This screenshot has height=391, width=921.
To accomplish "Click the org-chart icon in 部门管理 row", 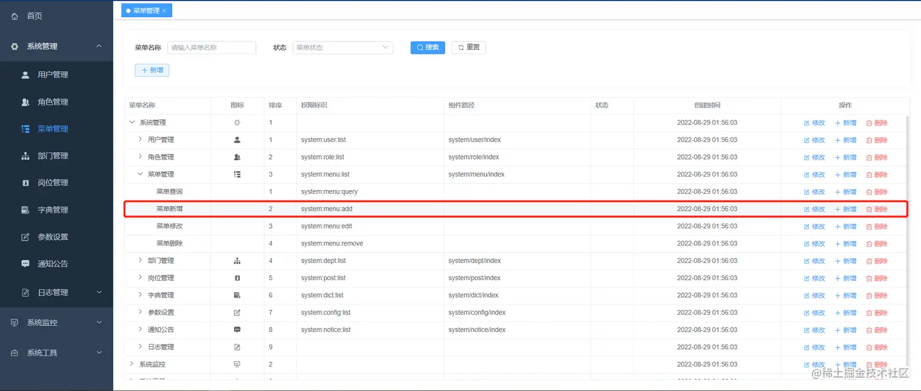I will tap(237, 261).
